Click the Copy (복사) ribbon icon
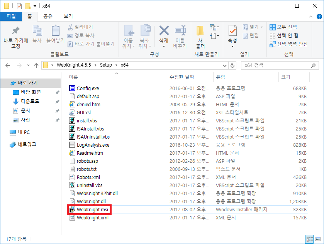 [x=37, y=31]
